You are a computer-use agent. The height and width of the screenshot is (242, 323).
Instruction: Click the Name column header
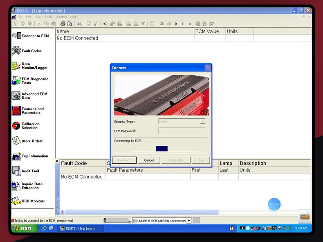125,31
